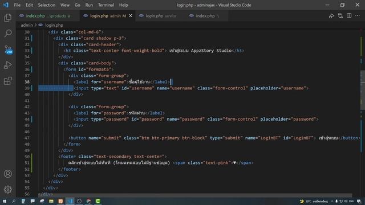Open the Accounts menu icon
Image resolution: width=365 pixels, height=205 pixels.
7,174
